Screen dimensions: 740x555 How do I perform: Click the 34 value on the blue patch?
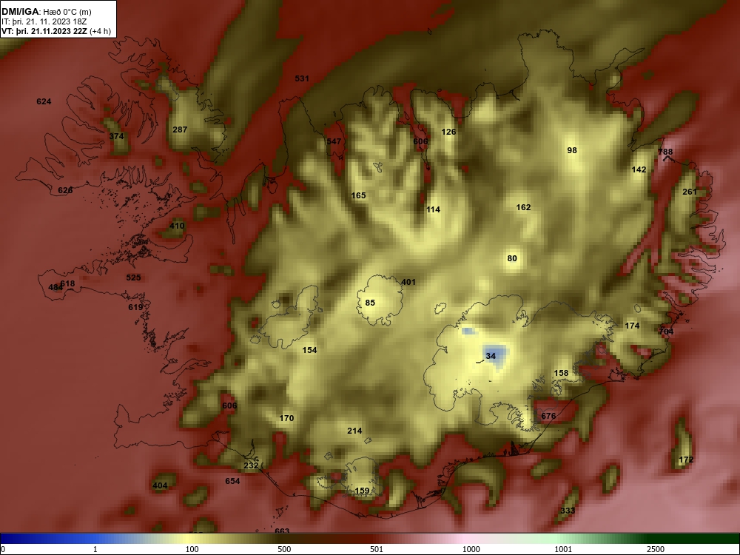491,357
